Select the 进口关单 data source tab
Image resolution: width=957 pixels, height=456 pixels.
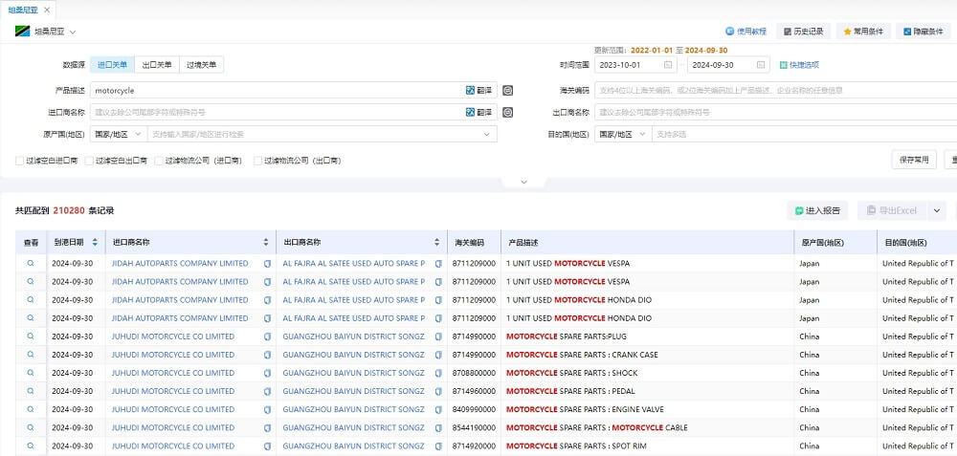[x=112, y=65]
